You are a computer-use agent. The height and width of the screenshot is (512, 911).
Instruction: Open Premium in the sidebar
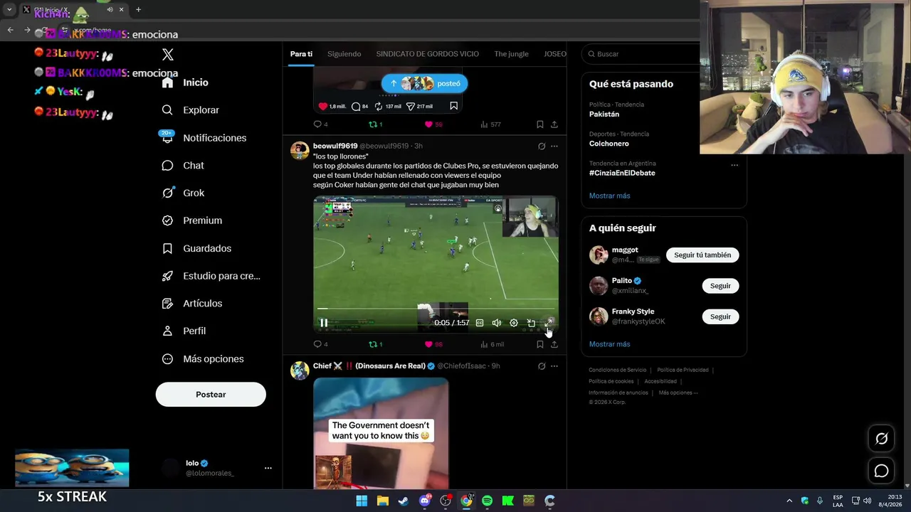click(191, 220)
